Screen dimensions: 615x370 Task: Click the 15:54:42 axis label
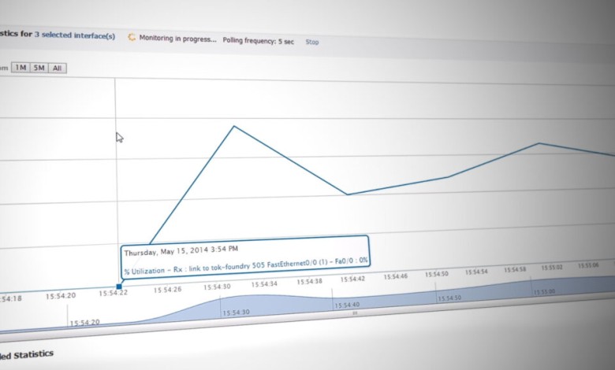tap(352, 279)
